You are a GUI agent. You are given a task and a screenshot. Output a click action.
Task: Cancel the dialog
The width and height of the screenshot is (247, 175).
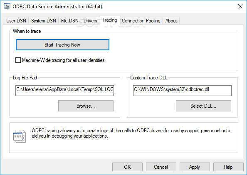tap(161, 167)
